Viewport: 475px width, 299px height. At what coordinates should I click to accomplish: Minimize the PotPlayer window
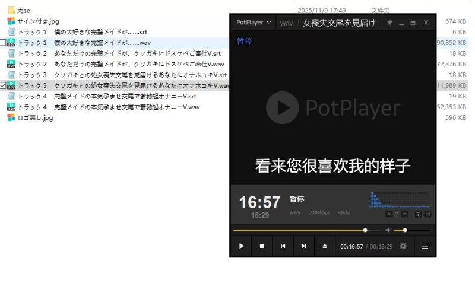[402, 23]
